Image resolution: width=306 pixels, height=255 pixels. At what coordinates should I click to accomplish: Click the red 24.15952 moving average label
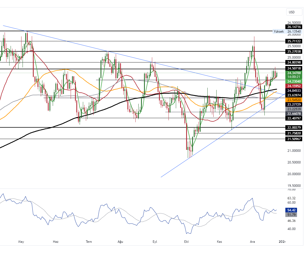click(x=294, y=86)
